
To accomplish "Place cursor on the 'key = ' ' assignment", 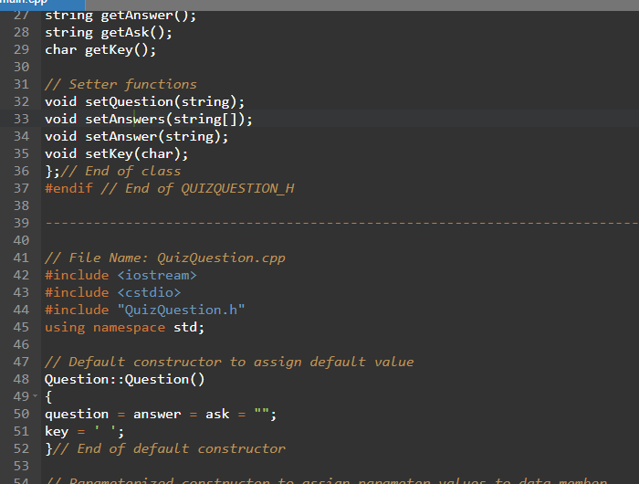I will click(84, 432).
